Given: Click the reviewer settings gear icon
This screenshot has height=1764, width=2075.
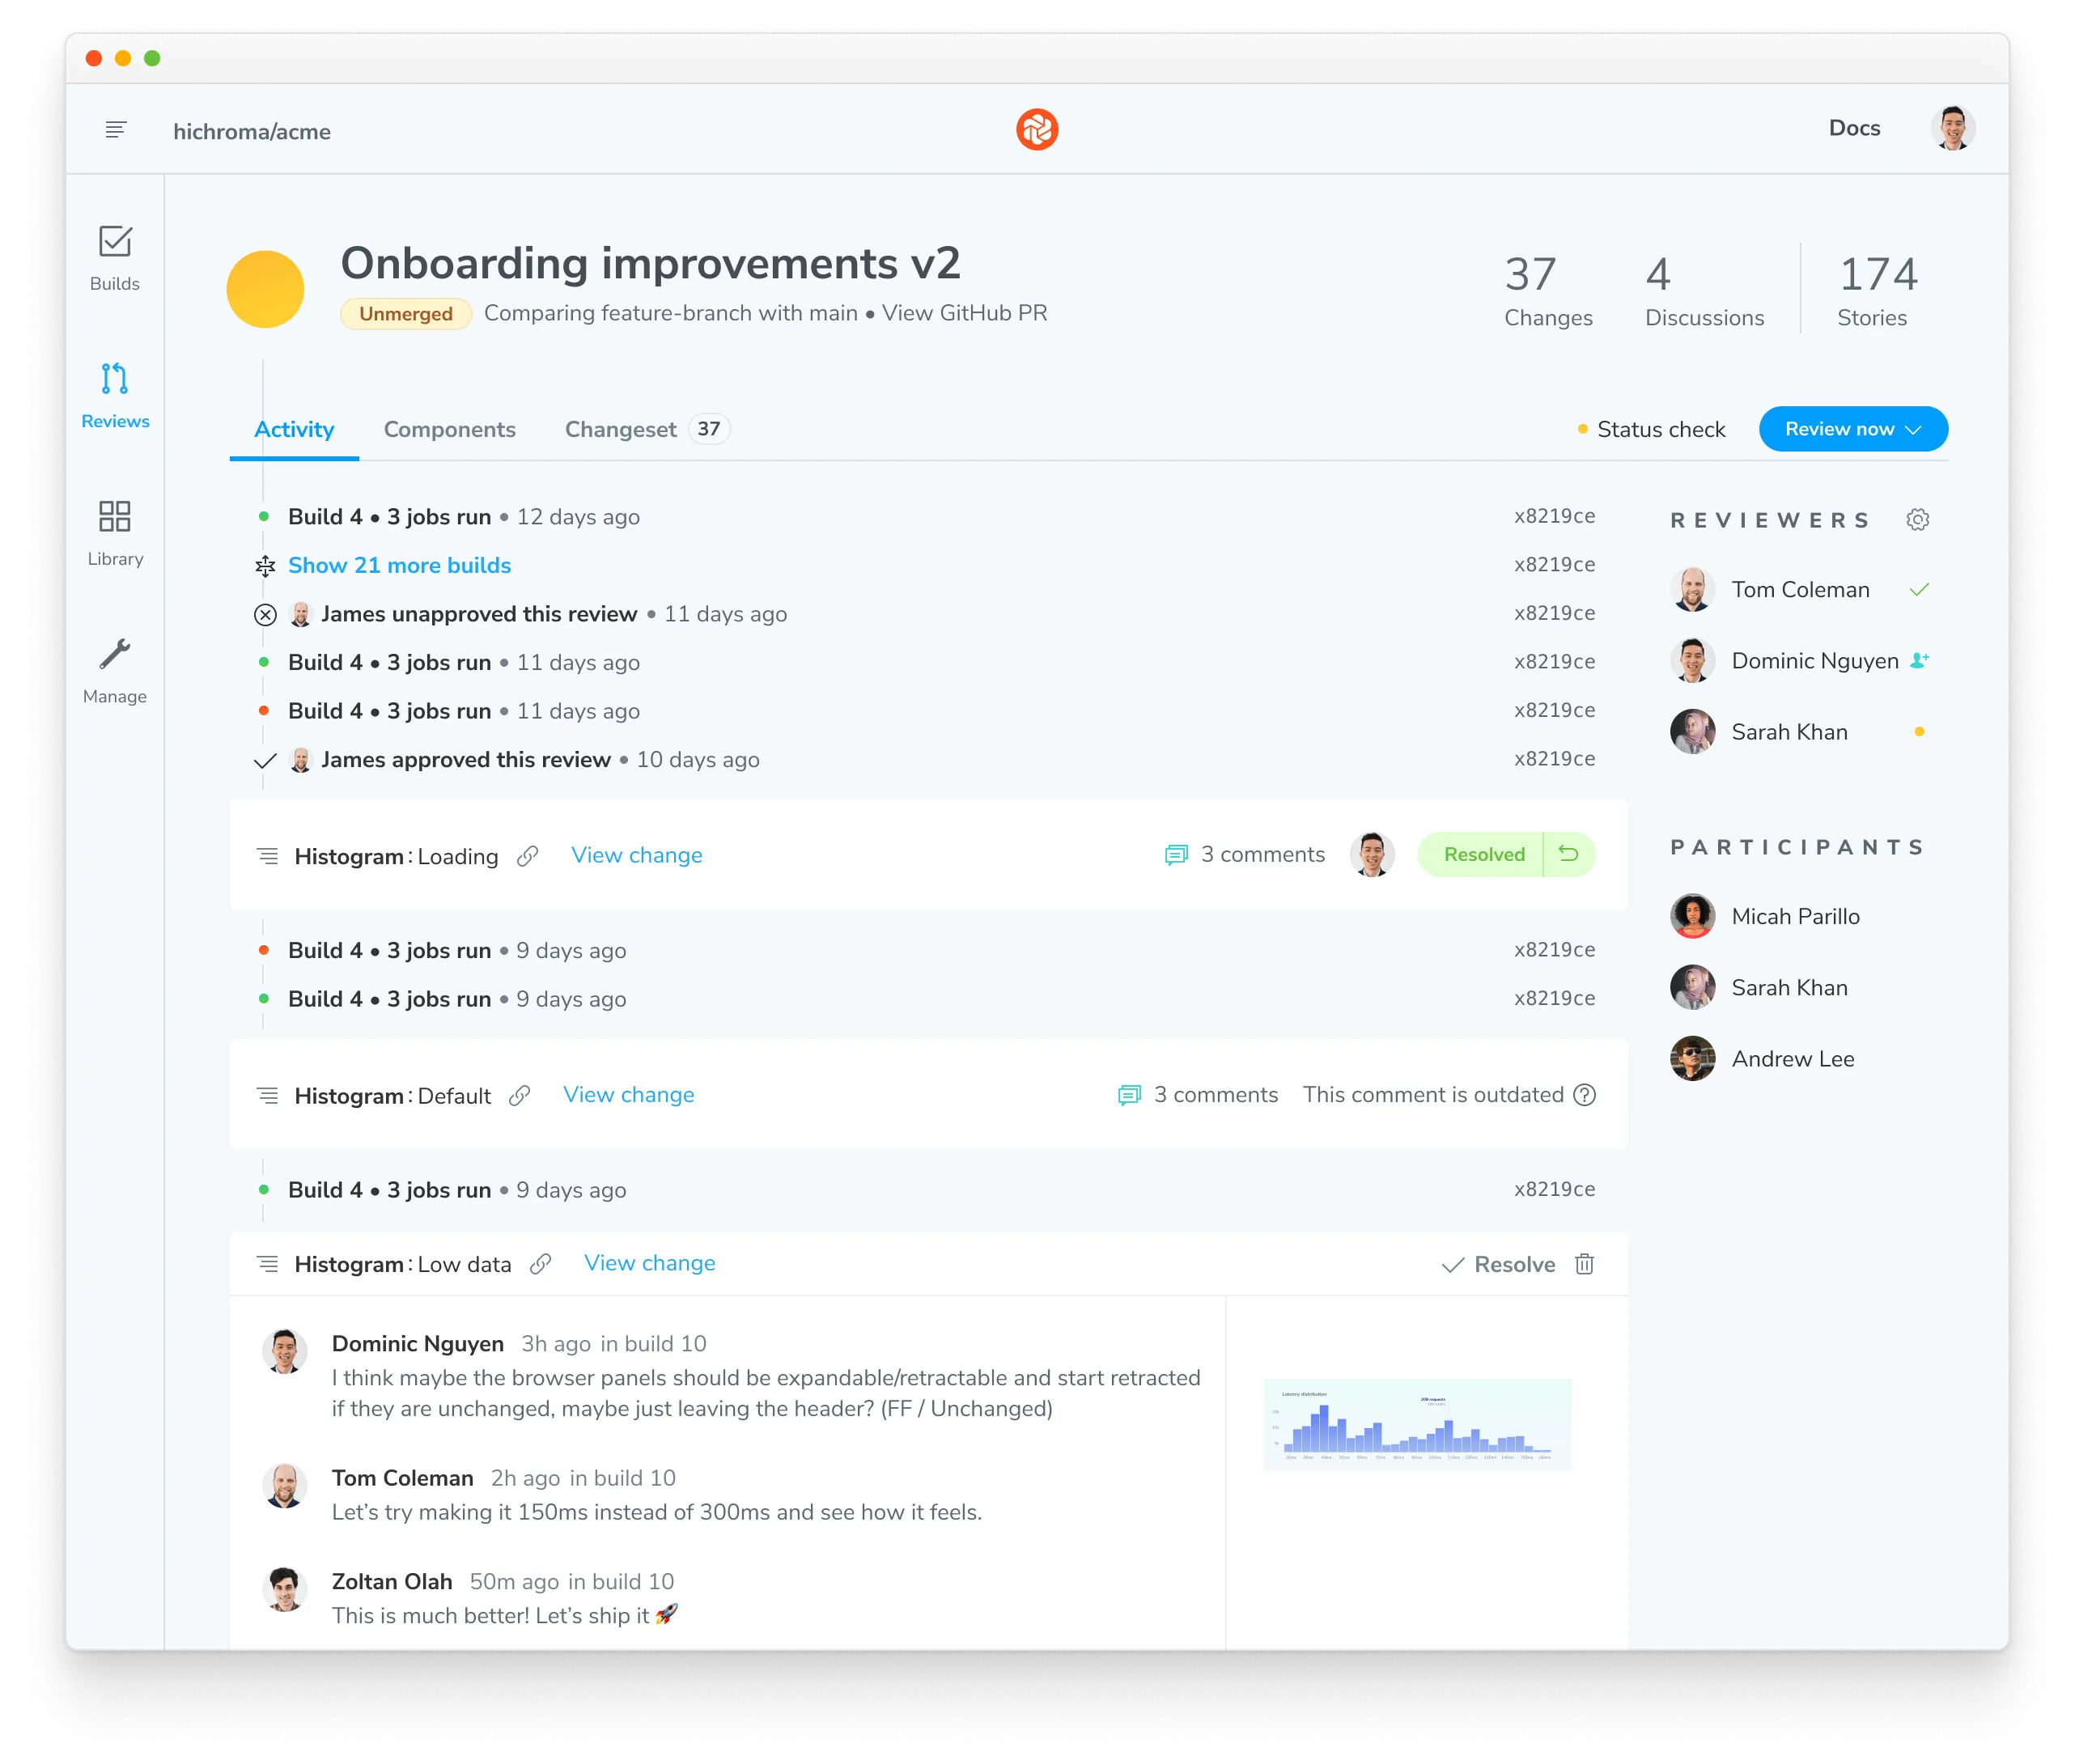Looking at the screenshot, I should coord(1924,518).
